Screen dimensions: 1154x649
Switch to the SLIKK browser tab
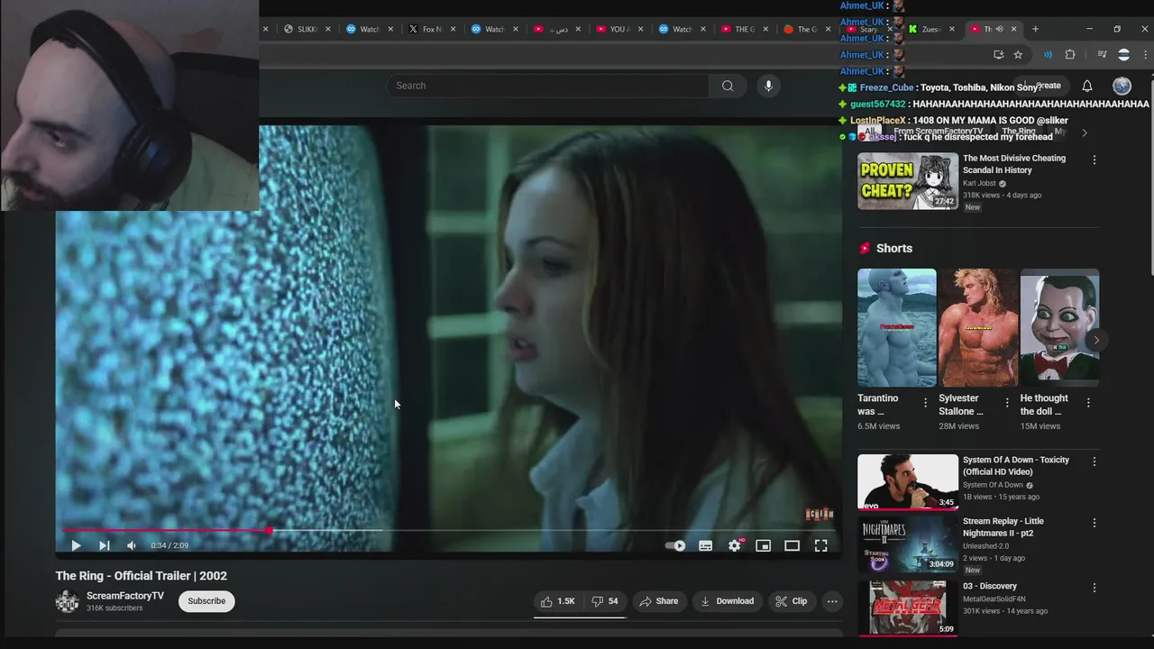tap(307, 29)
